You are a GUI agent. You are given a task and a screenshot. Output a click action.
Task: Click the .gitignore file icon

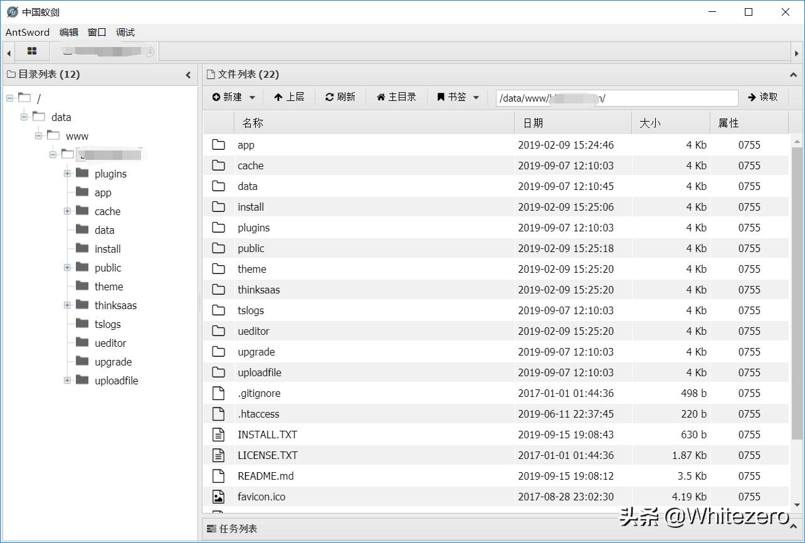(x=218, y=393)
